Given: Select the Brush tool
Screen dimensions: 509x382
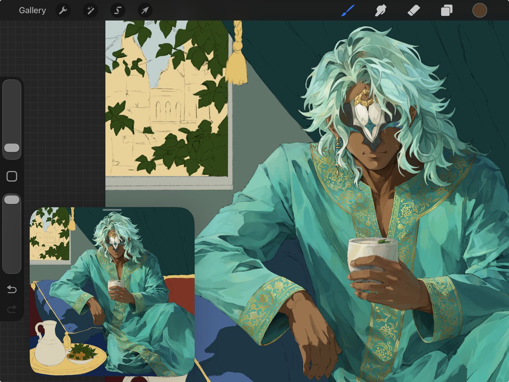Looking at the screenshot, I should point(348,11).
